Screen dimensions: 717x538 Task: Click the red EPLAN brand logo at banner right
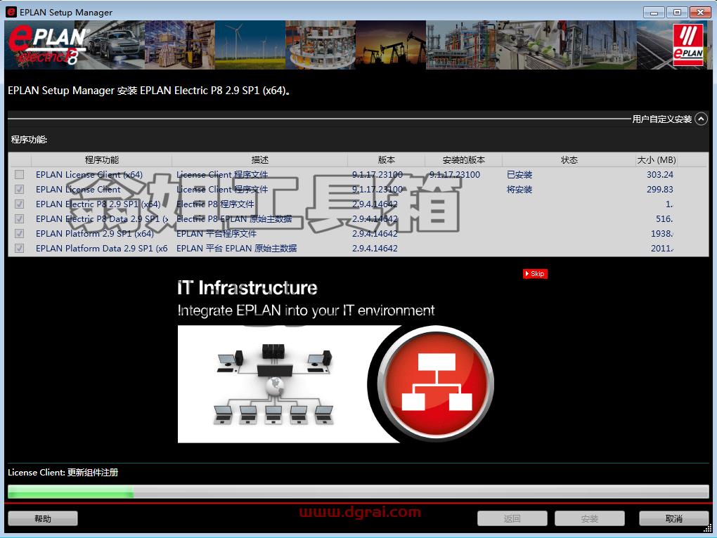688,45
